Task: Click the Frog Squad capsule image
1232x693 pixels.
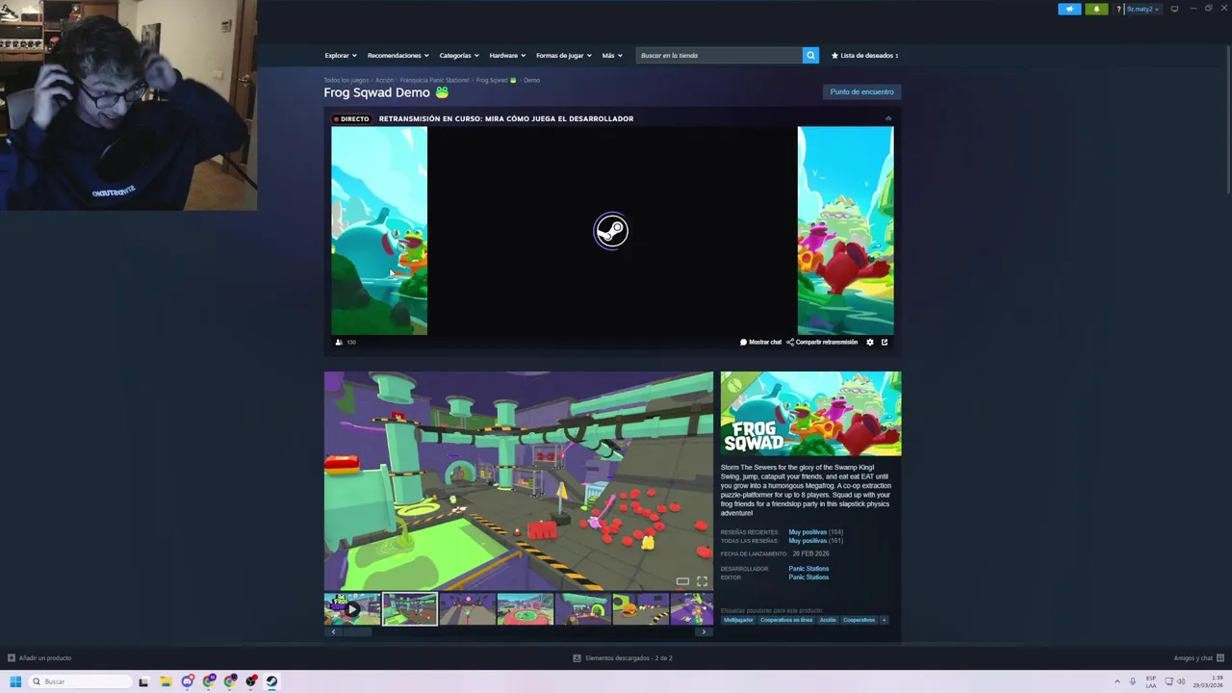Action: 811,414
